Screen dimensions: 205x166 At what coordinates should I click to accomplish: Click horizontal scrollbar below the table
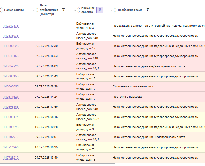click(x=57, y=163)
